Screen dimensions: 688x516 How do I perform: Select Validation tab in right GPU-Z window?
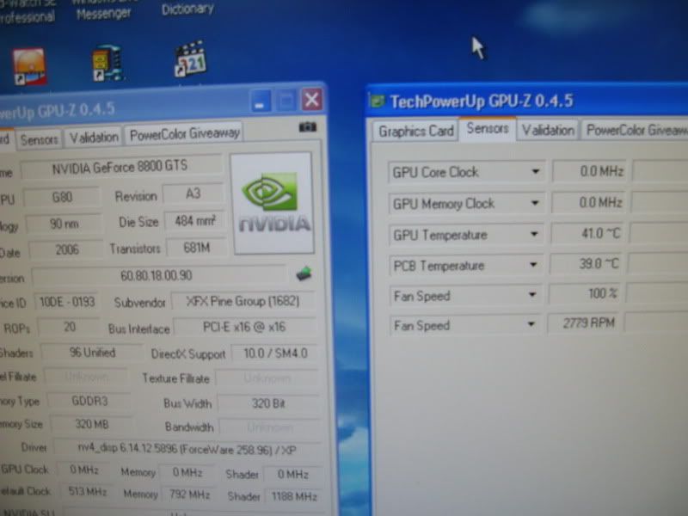coord(548,131)
